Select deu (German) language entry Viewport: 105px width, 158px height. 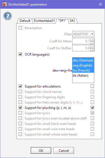point(83,60)
